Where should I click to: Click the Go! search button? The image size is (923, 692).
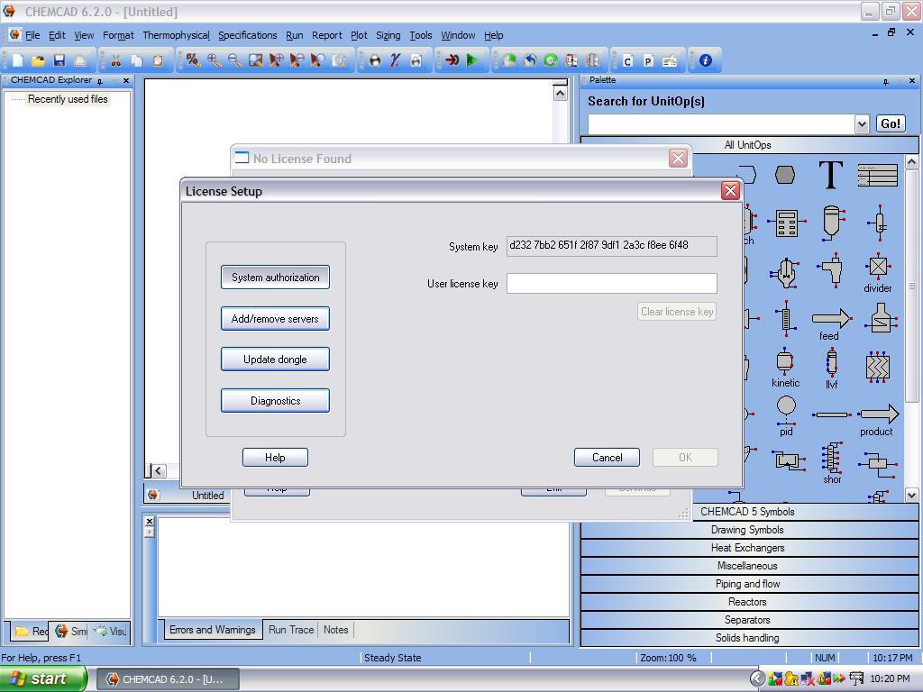890,123
